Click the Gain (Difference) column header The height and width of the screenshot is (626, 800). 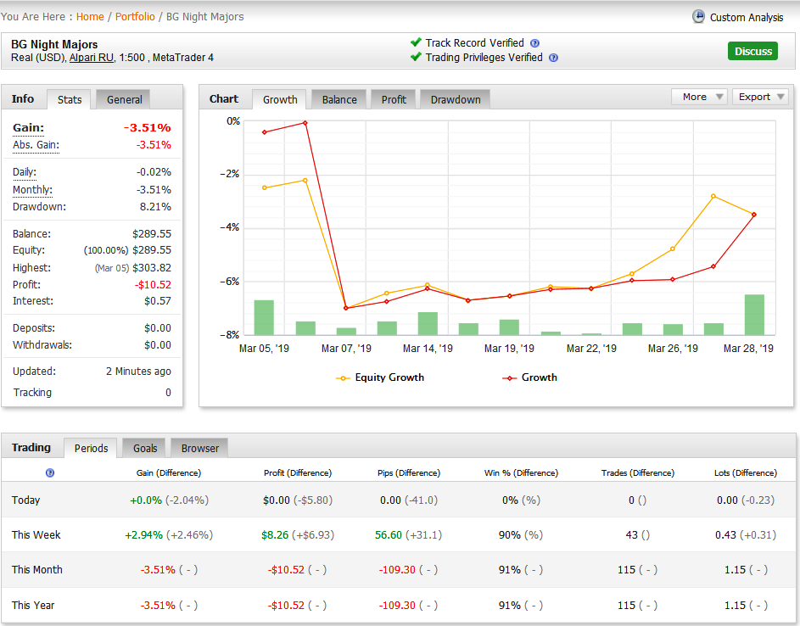coord(169,473)
